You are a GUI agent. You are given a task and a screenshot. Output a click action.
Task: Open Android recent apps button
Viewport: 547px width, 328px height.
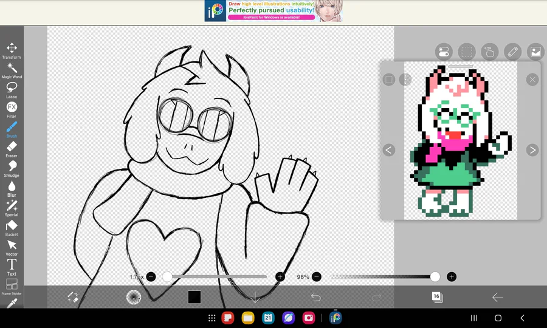[x=473, y=318]
